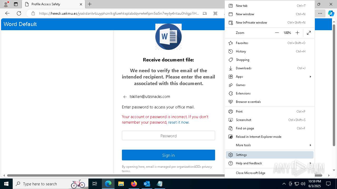Select Screenshot menu entry
337x189 pixels.
[x=270, y=120]
